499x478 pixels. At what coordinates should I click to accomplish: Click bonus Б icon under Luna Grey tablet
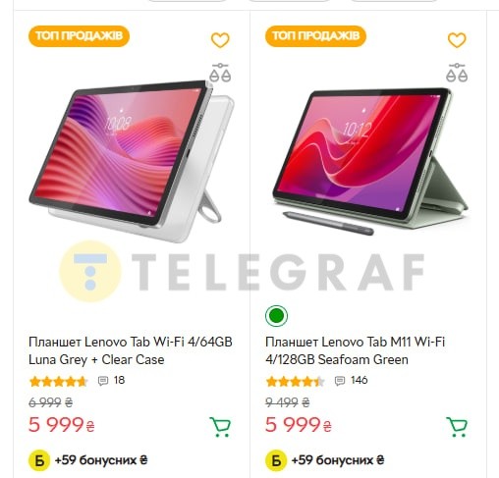[x=39, y=460]
